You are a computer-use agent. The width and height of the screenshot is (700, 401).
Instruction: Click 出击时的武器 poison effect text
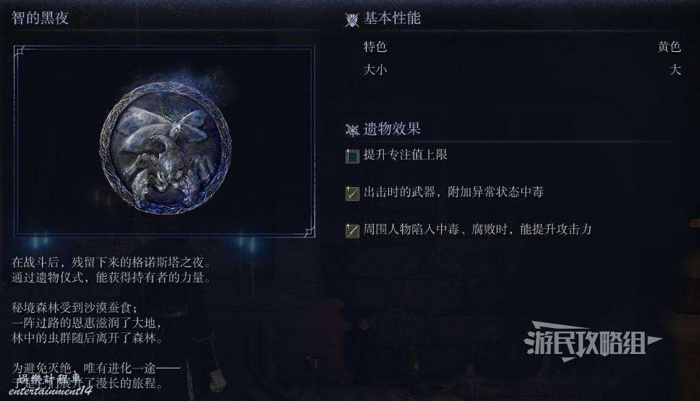[453, 192]
